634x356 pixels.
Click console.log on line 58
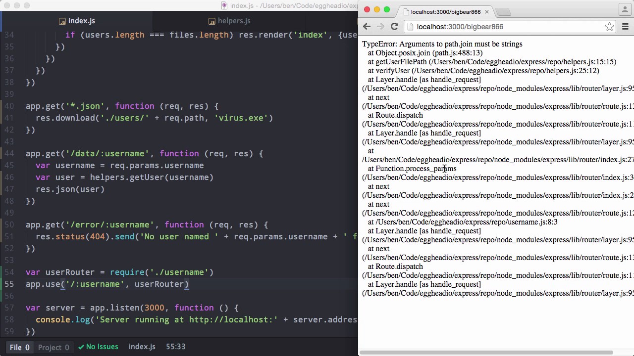coord(62,319)
